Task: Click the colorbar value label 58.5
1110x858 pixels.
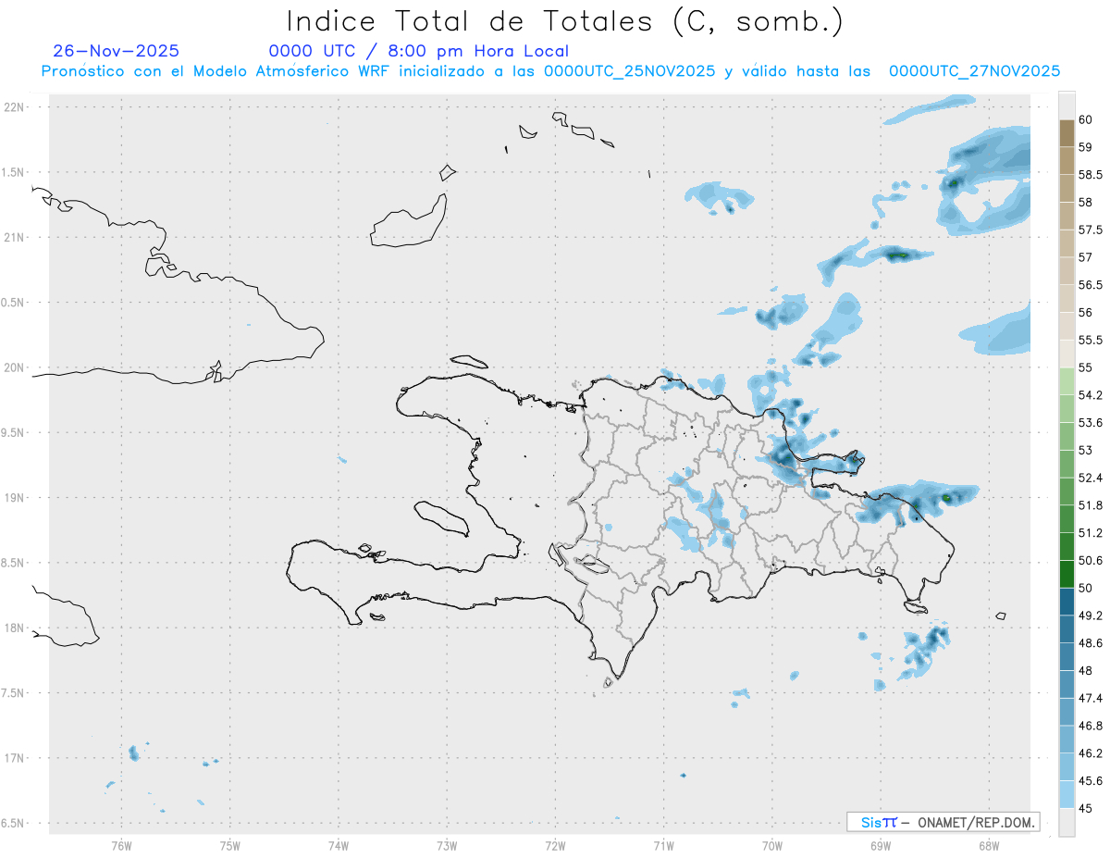Action: click(1091, 174)
